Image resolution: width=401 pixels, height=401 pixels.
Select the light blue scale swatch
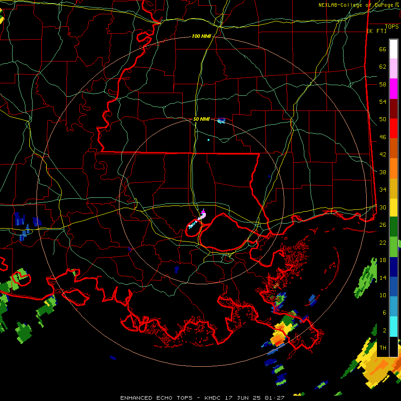(393, 307)
